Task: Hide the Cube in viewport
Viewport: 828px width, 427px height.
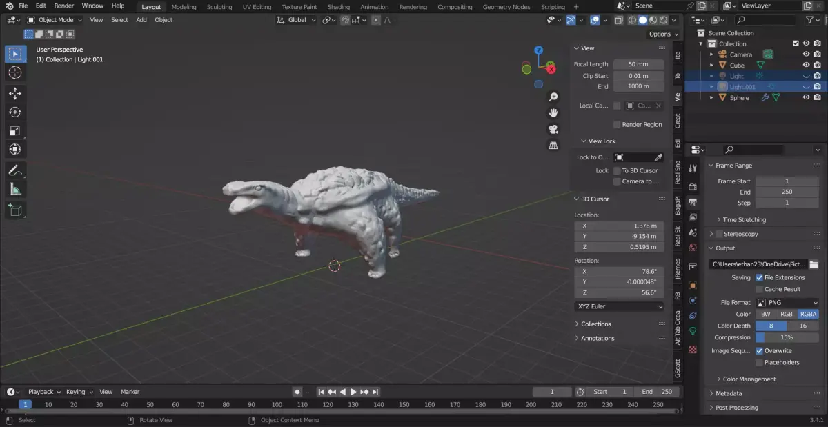Action: (x=806, y=65)
